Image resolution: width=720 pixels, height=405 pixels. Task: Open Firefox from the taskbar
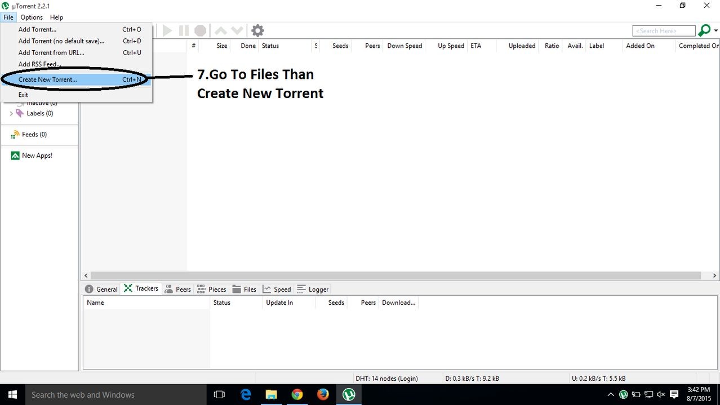[x=322, y=395]
